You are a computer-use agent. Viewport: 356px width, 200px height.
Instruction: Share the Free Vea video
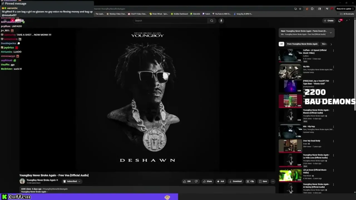click(x=207, y=181)
